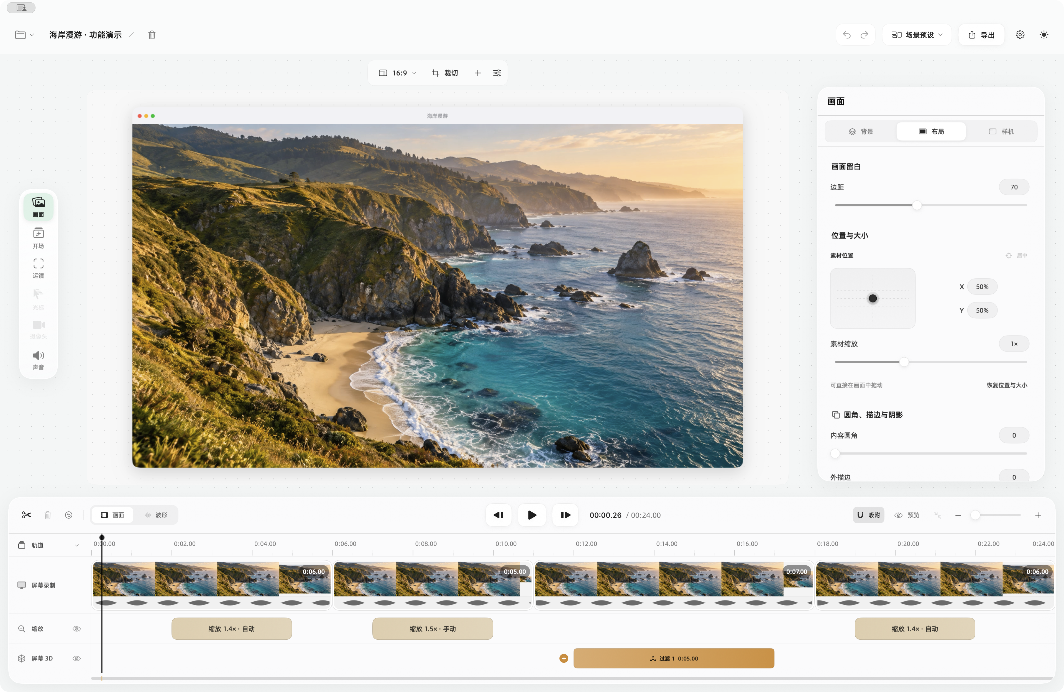Click the 素材缩放 slider handle

tap(904, 362)
